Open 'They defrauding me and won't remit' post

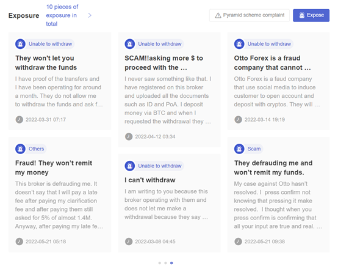tap(273, 168)
